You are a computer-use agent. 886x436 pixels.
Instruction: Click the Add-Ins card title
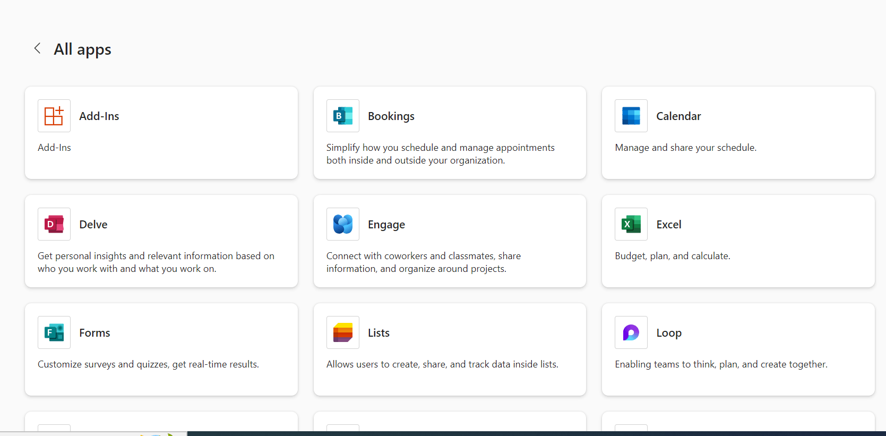pyautogui.click(x=99, y=116)
